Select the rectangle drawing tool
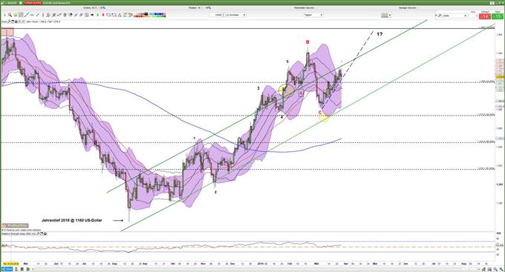The image size is (505, 272). (108, 15)
